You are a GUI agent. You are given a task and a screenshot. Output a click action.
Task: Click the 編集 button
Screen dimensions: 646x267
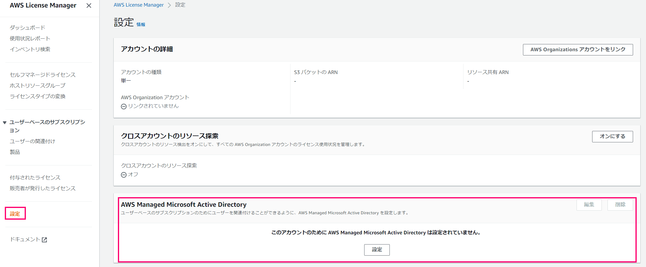pos(589,205)
